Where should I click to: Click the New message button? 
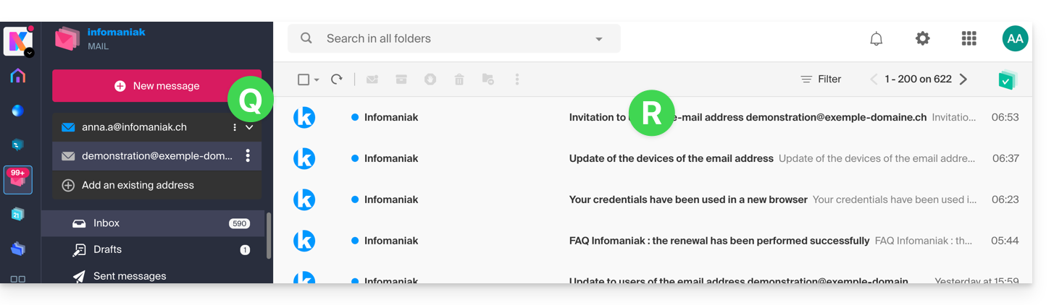[157, 86]
